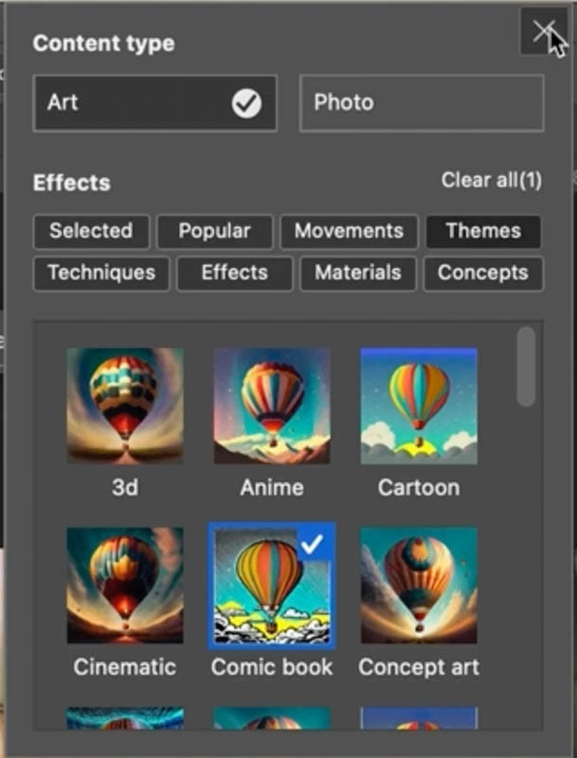The width and height of the screenshot is (577, 758).
Task: Open the Selected effects filter
Action: tap(91, 231)
